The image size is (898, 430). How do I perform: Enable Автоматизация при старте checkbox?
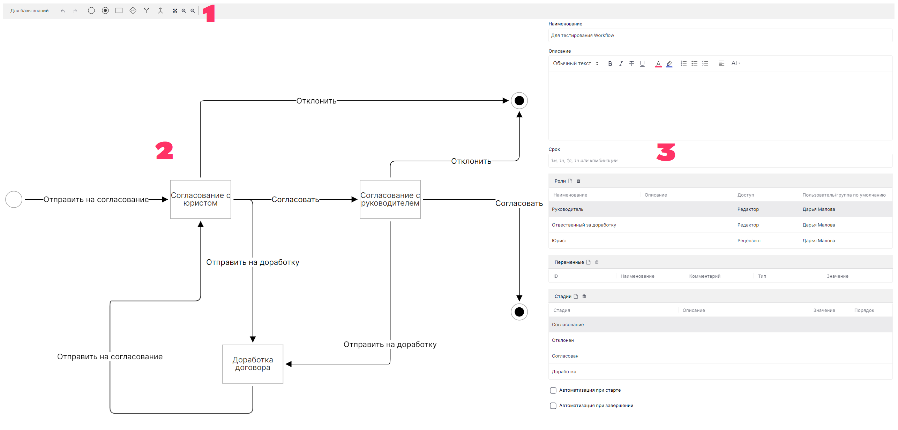(553, 390)
